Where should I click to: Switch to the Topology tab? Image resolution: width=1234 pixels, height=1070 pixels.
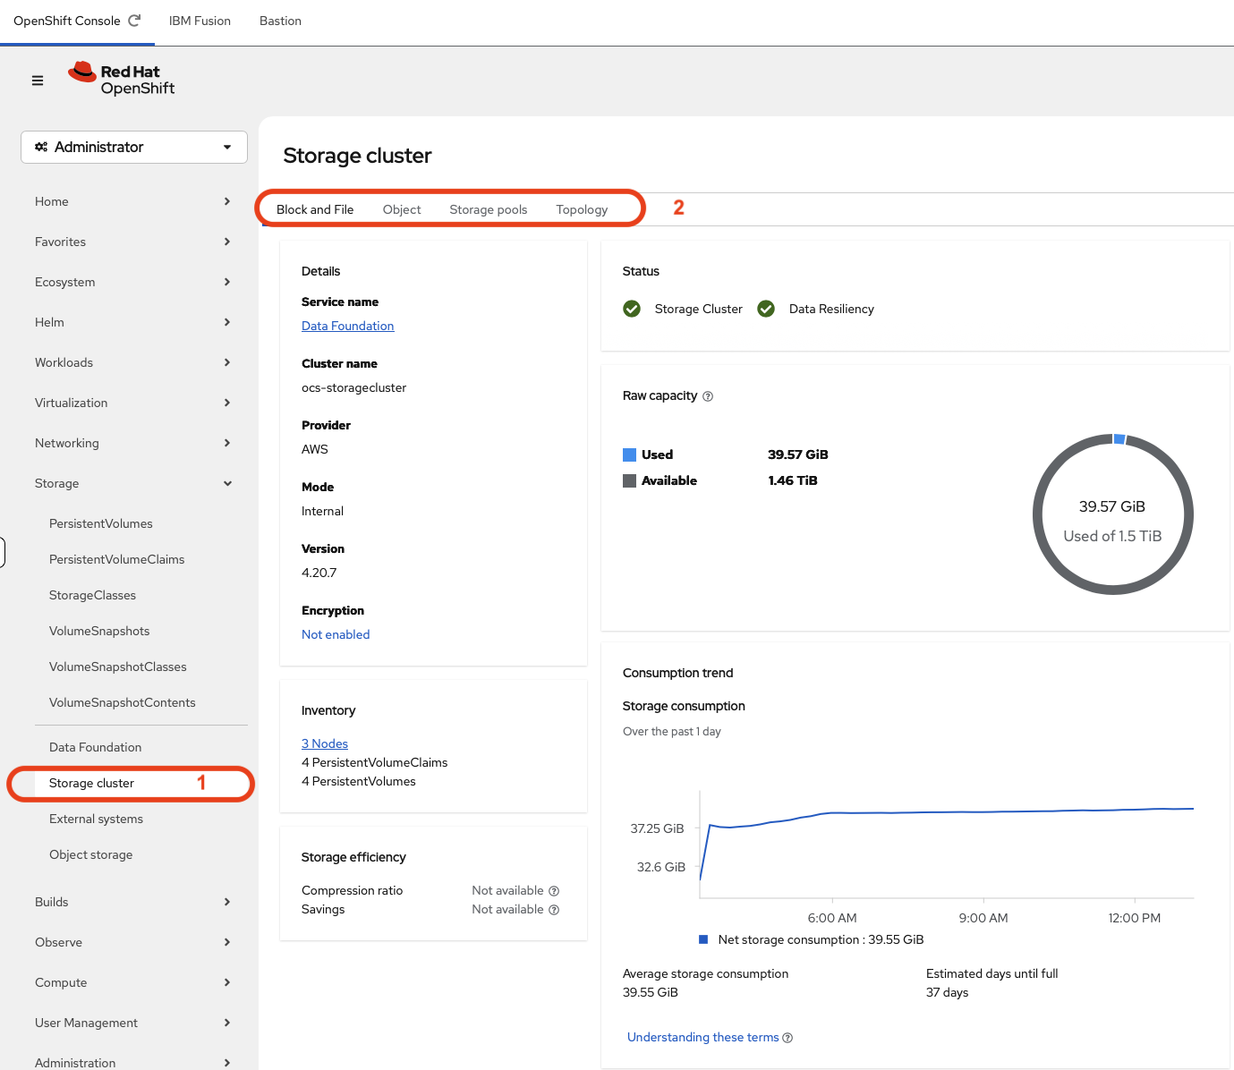point(582,209)
